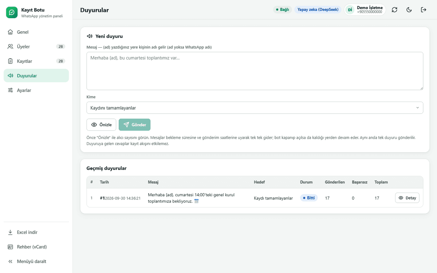437x273 pixels.
Task: Open Detay for announcement #1
Action: 407,198
